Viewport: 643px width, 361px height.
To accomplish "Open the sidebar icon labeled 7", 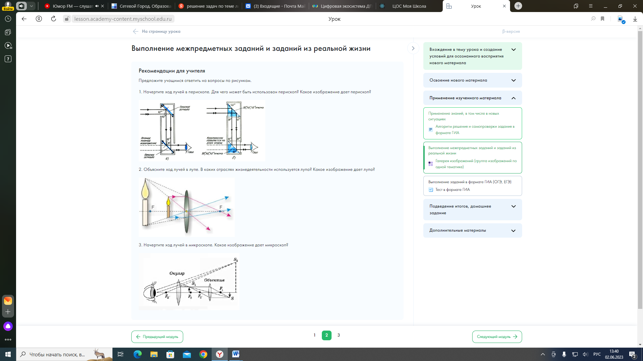I will tap(8, 59).
